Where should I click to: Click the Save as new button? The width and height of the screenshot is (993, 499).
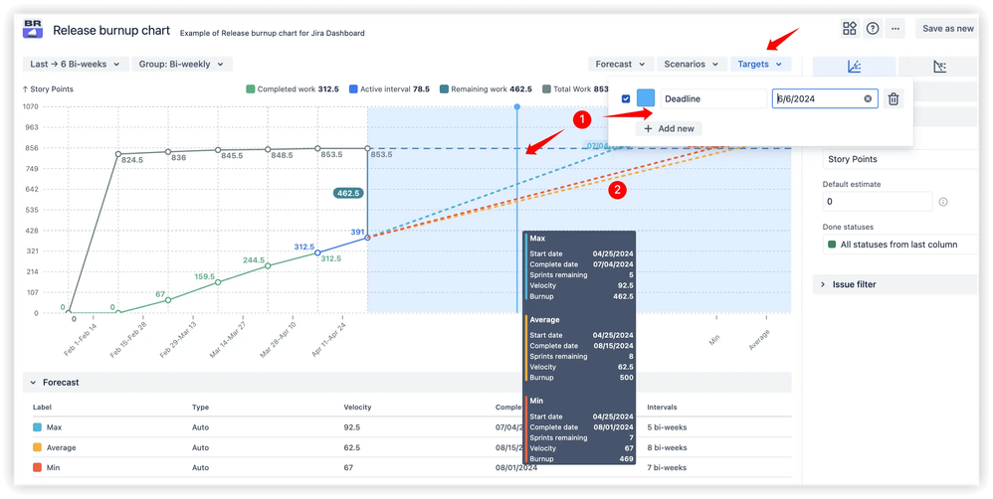947,29
